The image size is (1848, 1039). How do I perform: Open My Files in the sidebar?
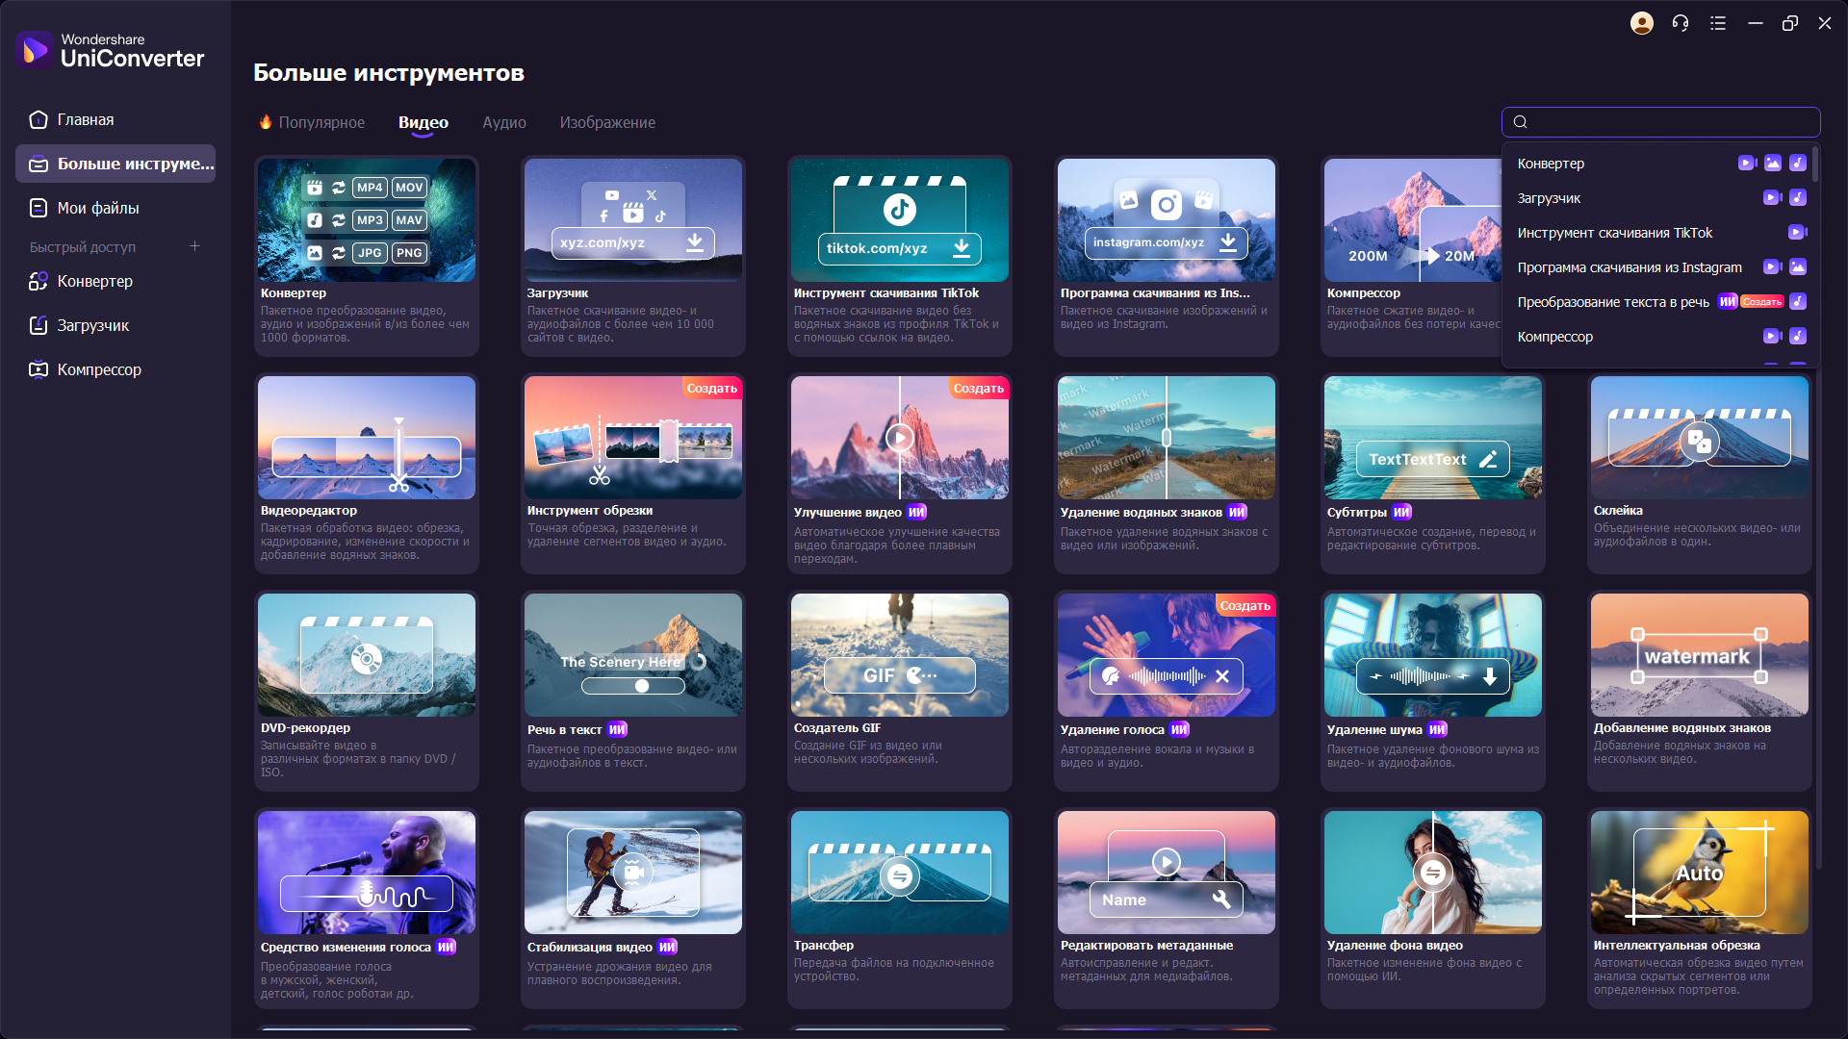97,208
